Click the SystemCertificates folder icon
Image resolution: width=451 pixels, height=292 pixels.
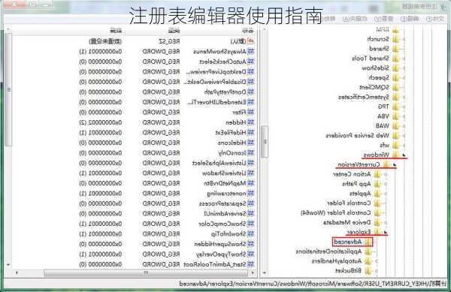pos(395,97)
